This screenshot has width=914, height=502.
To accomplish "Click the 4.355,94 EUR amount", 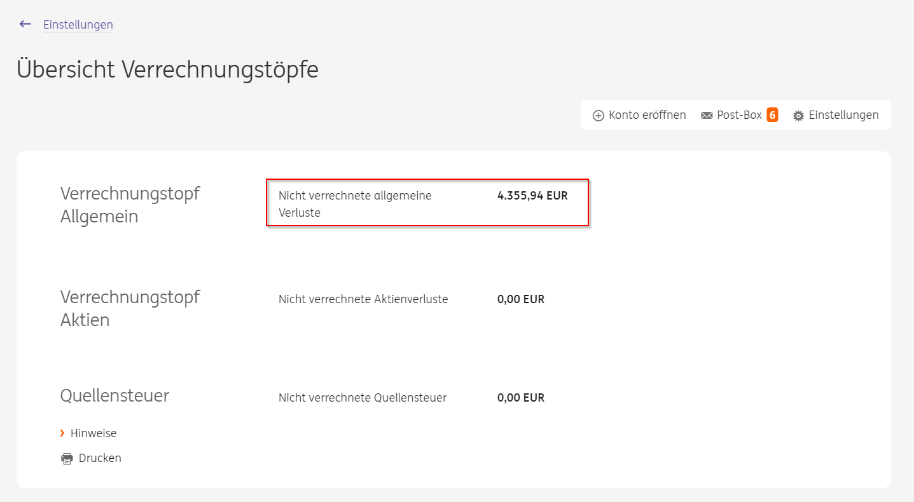I will [532, 196].
